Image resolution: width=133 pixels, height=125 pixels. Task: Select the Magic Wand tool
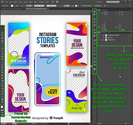2,35
